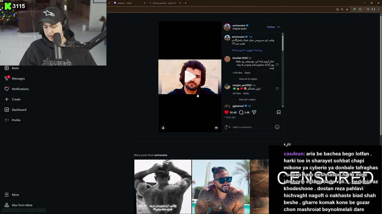Play the video with the center play button

pyautogui.click(x=190, y=77)
